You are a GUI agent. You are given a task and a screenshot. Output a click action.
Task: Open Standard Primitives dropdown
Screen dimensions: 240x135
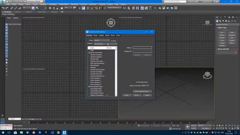point(227,24)
